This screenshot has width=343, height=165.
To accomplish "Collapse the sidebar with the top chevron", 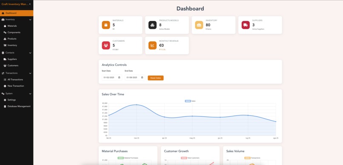I will pyautogui.click(x=30, y=4).
